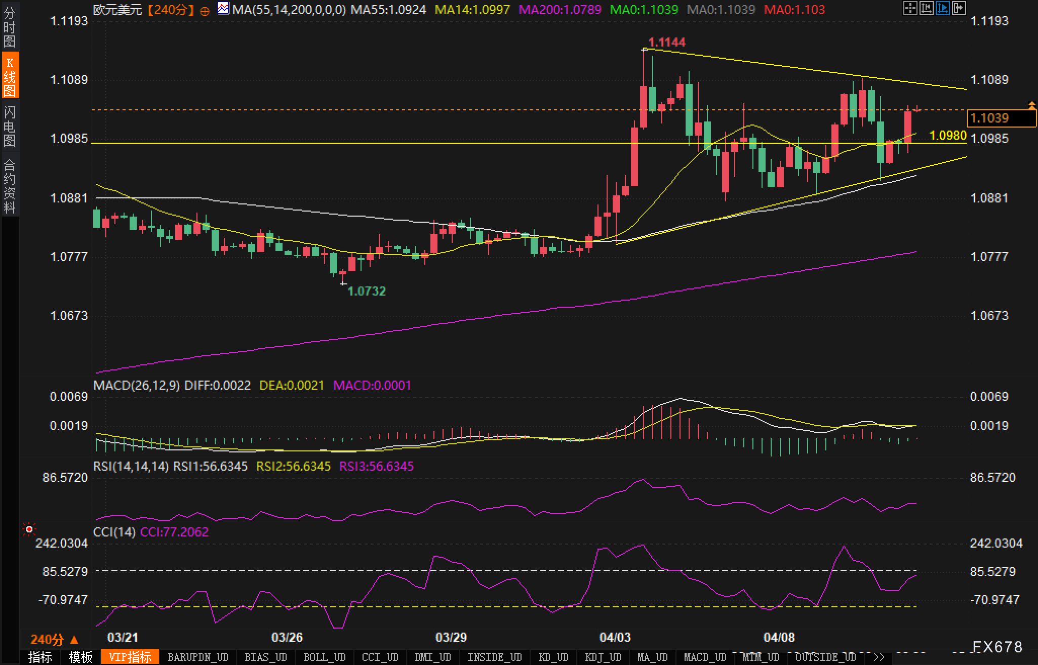Click the scroll-to-left-edge chart icon
Viewport: 1038px width, 665px height.
click(x=926, y=8)
